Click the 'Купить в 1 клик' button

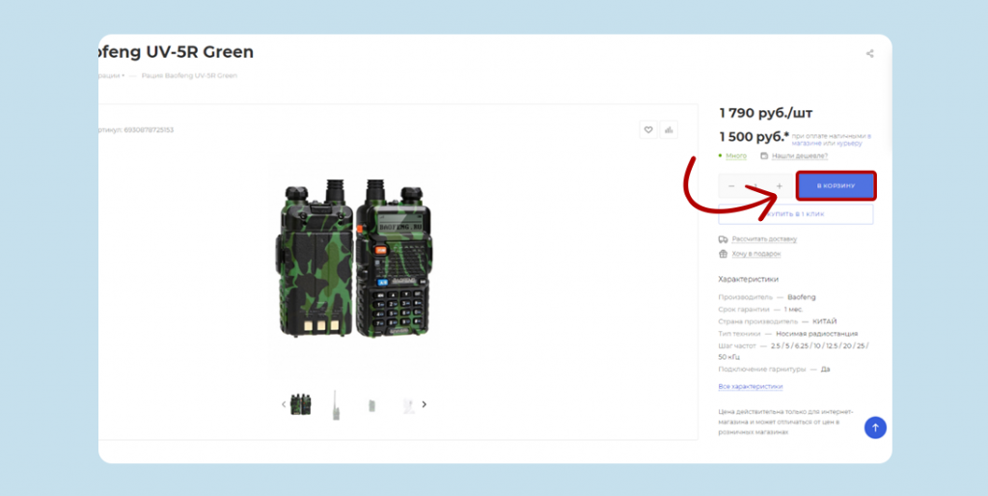pos(796,213)
